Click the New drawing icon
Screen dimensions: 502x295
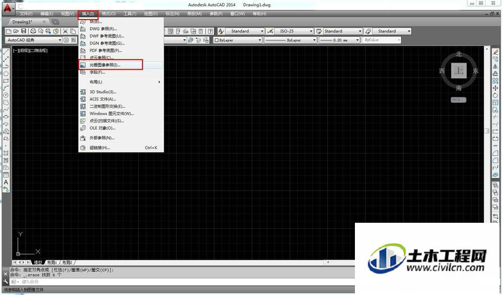(x=9, y=31)
